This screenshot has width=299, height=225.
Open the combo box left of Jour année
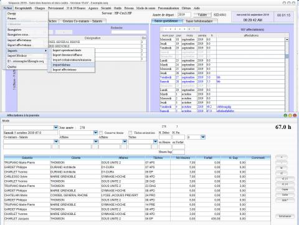(x=56, y=127)
